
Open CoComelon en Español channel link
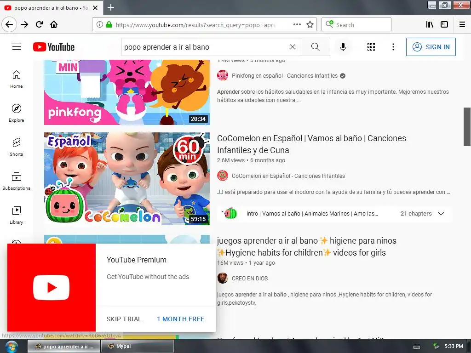(x=288, y=176)
